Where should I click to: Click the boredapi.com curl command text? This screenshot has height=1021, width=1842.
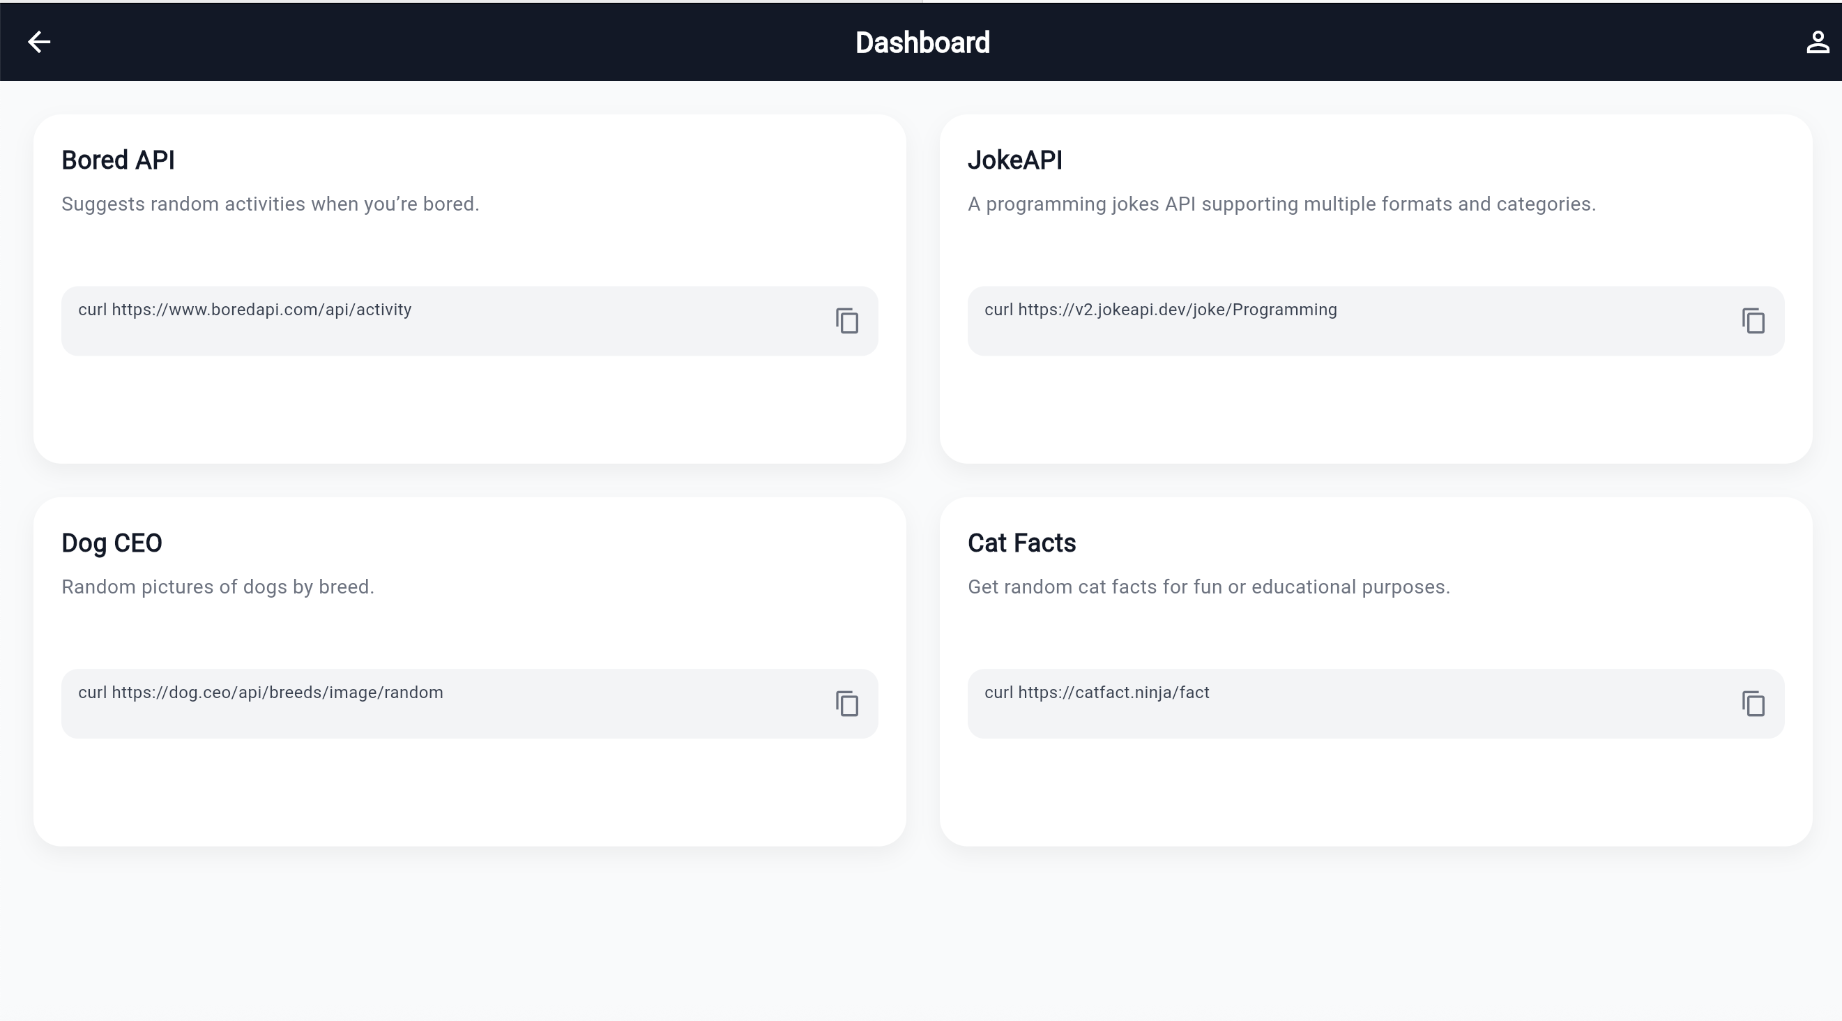pos(245,310)
